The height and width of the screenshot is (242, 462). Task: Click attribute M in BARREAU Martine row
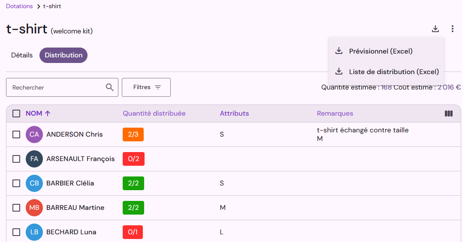[x=223, y=208]
